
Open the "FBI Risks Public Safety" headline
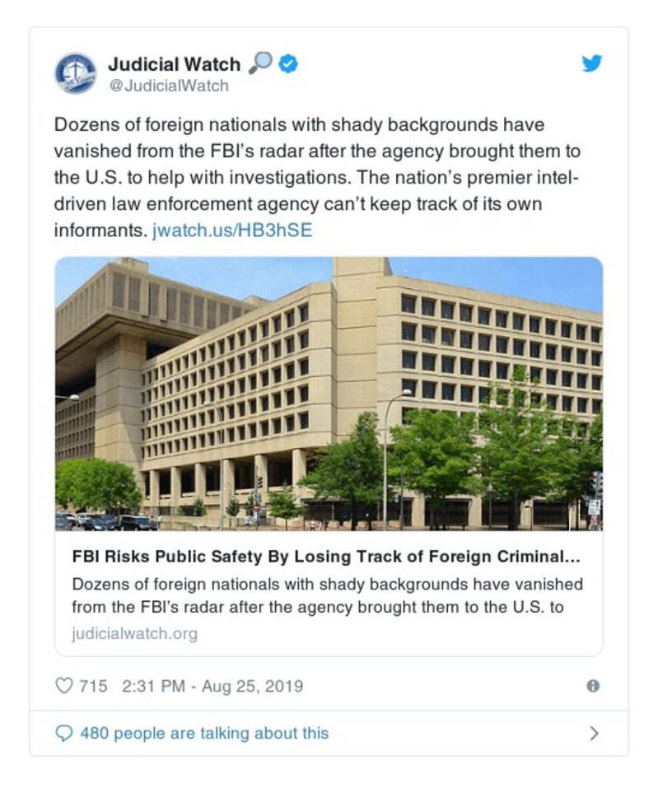click(x=326, y=557)
